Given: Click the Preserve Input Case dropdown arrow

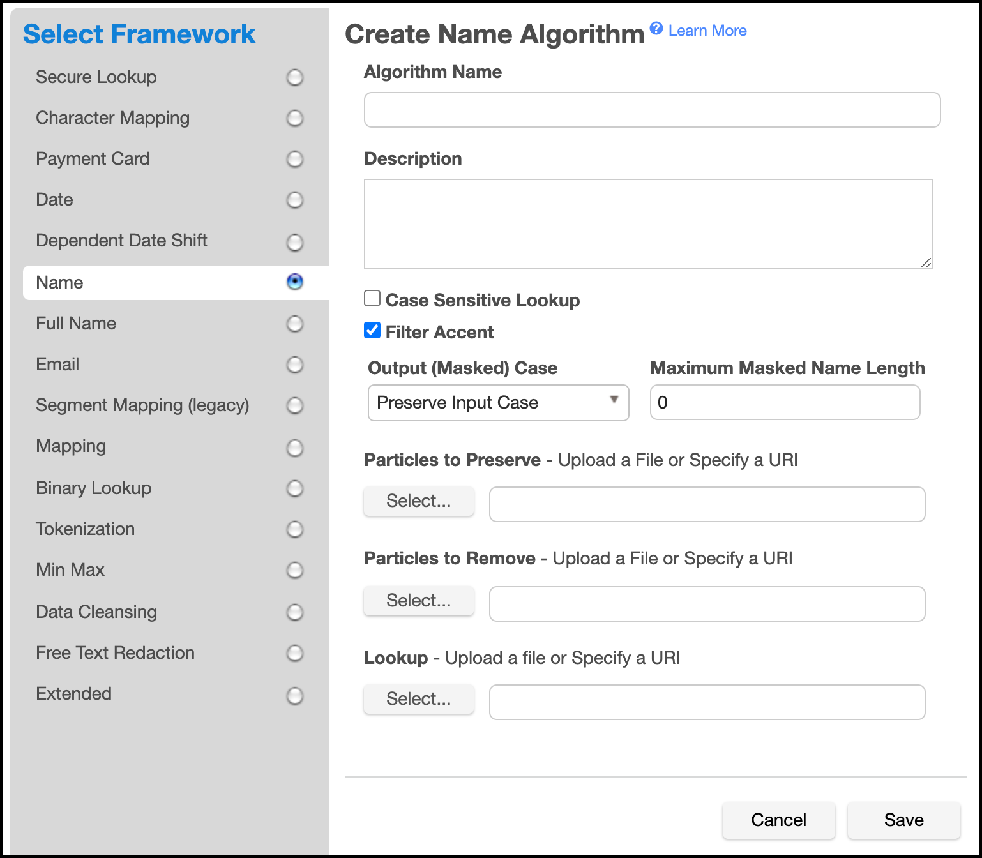Looking at the screenshot, I should [x=614, y=400].
